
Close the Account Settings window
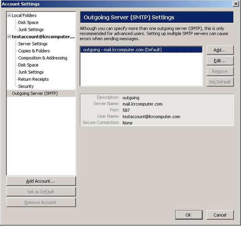click(x=236, y=4)
